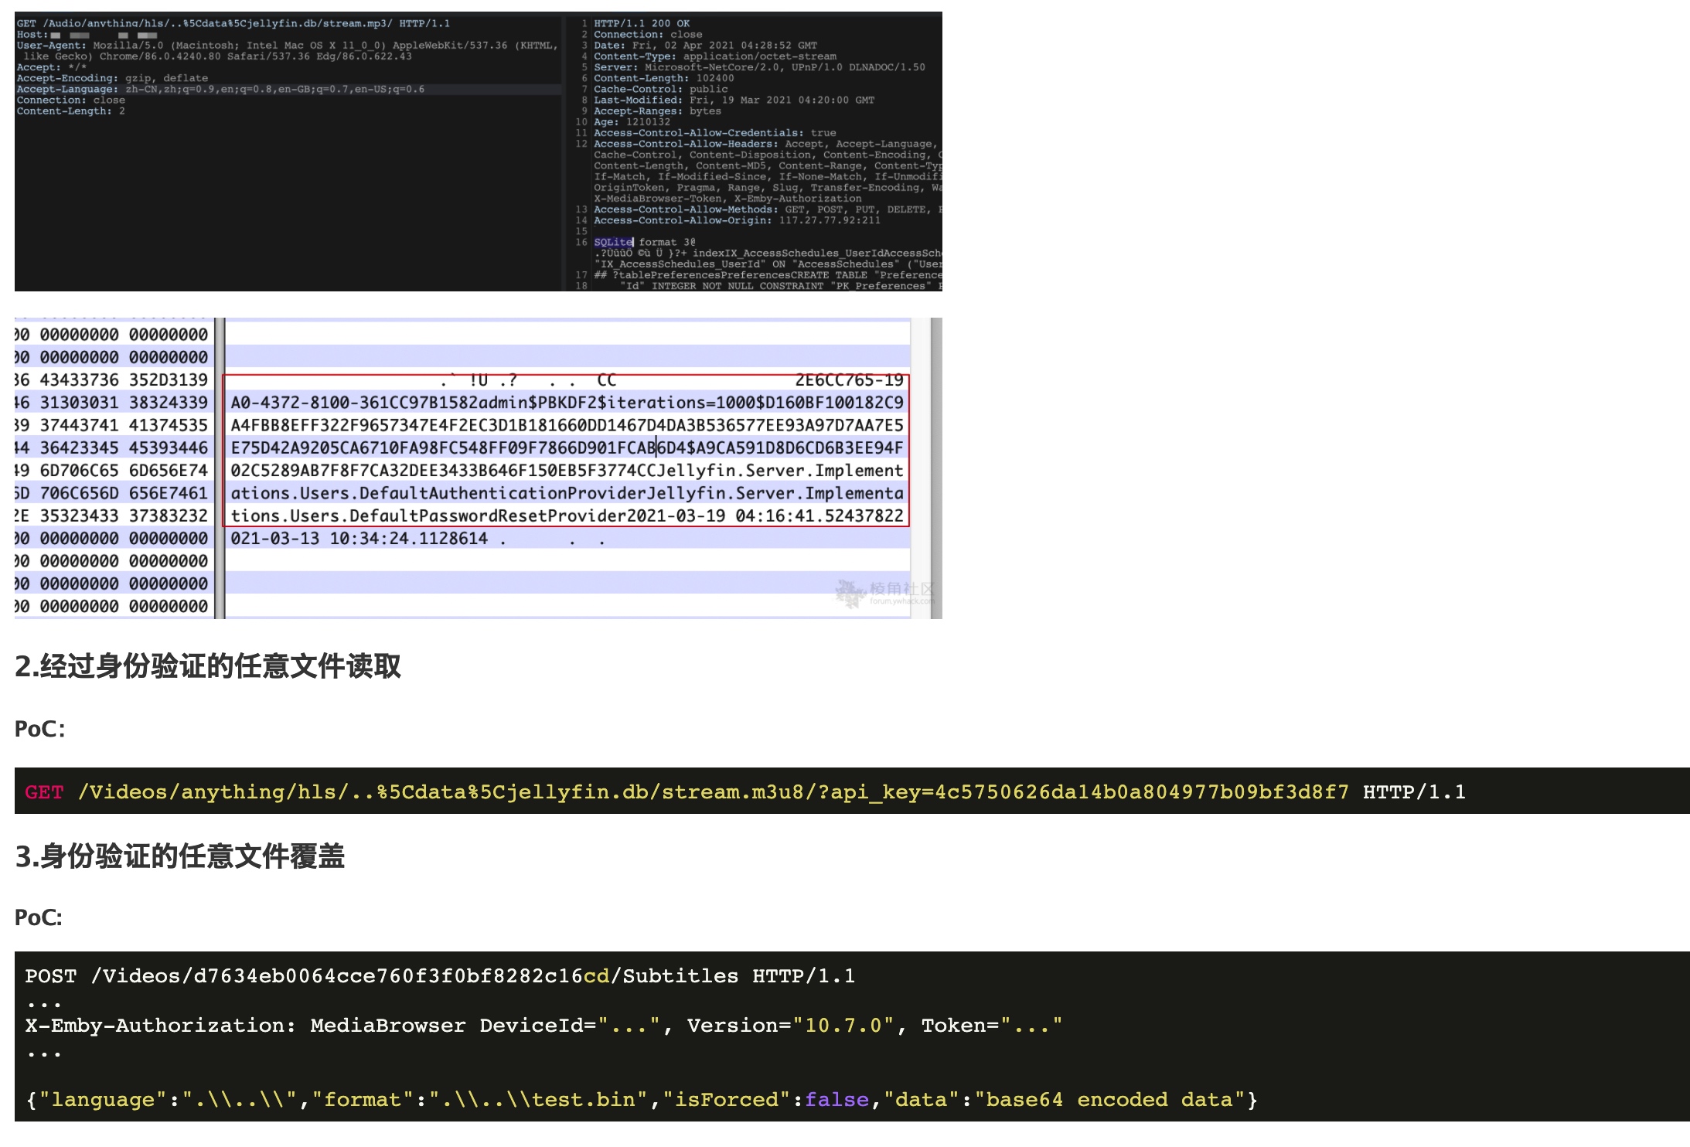Click heading "2.经过身份验证的任意文件读取"
This screenshot has height=1147, width=1690.
[208, 666]
